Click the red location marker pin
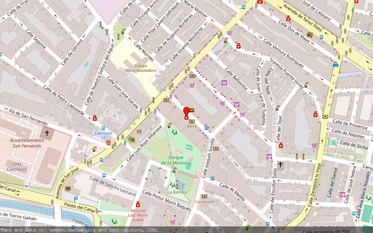This screenshot has height=233, width=373. tap(186, 112)
